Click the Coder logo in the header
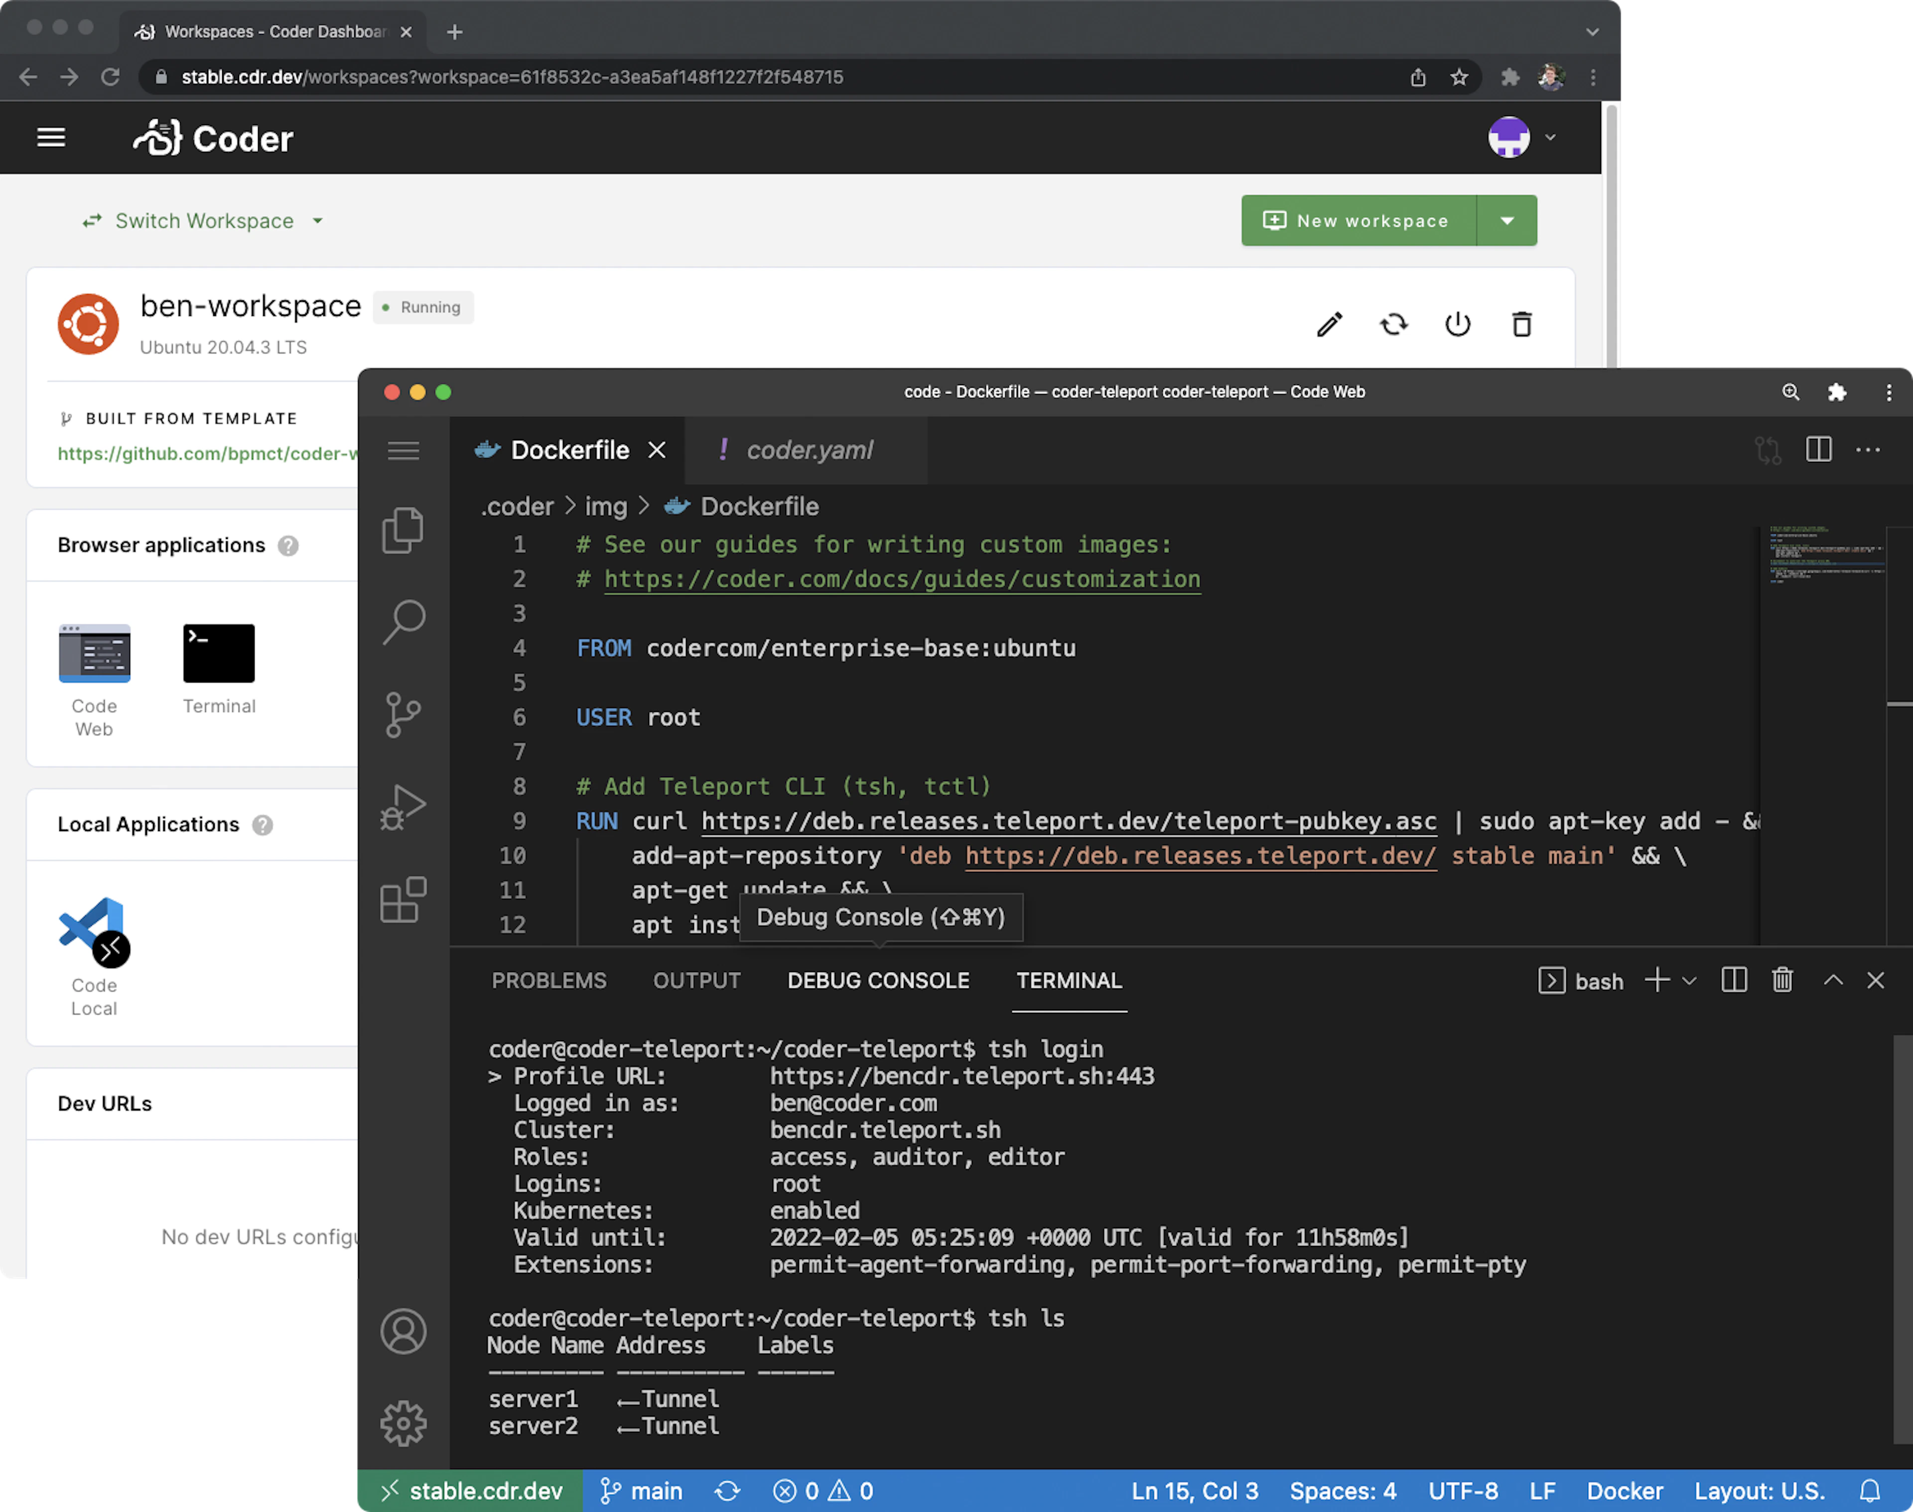The image size is (1913, 1512). point(212,138)
